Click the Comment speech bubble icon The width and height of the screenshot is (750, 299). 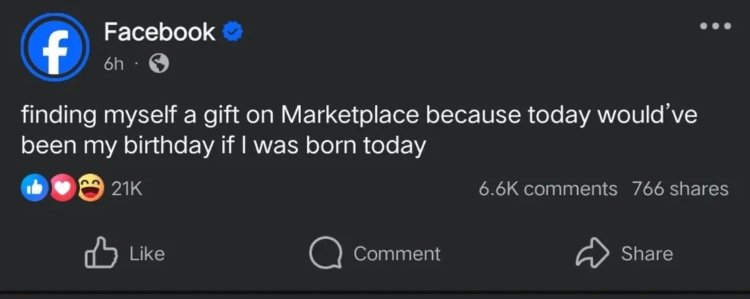click(324, 254)
